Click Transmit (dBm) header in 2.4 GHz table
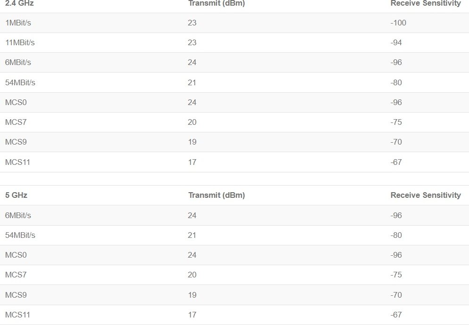This screenshot has height=325, width=469. coord(216,3)
